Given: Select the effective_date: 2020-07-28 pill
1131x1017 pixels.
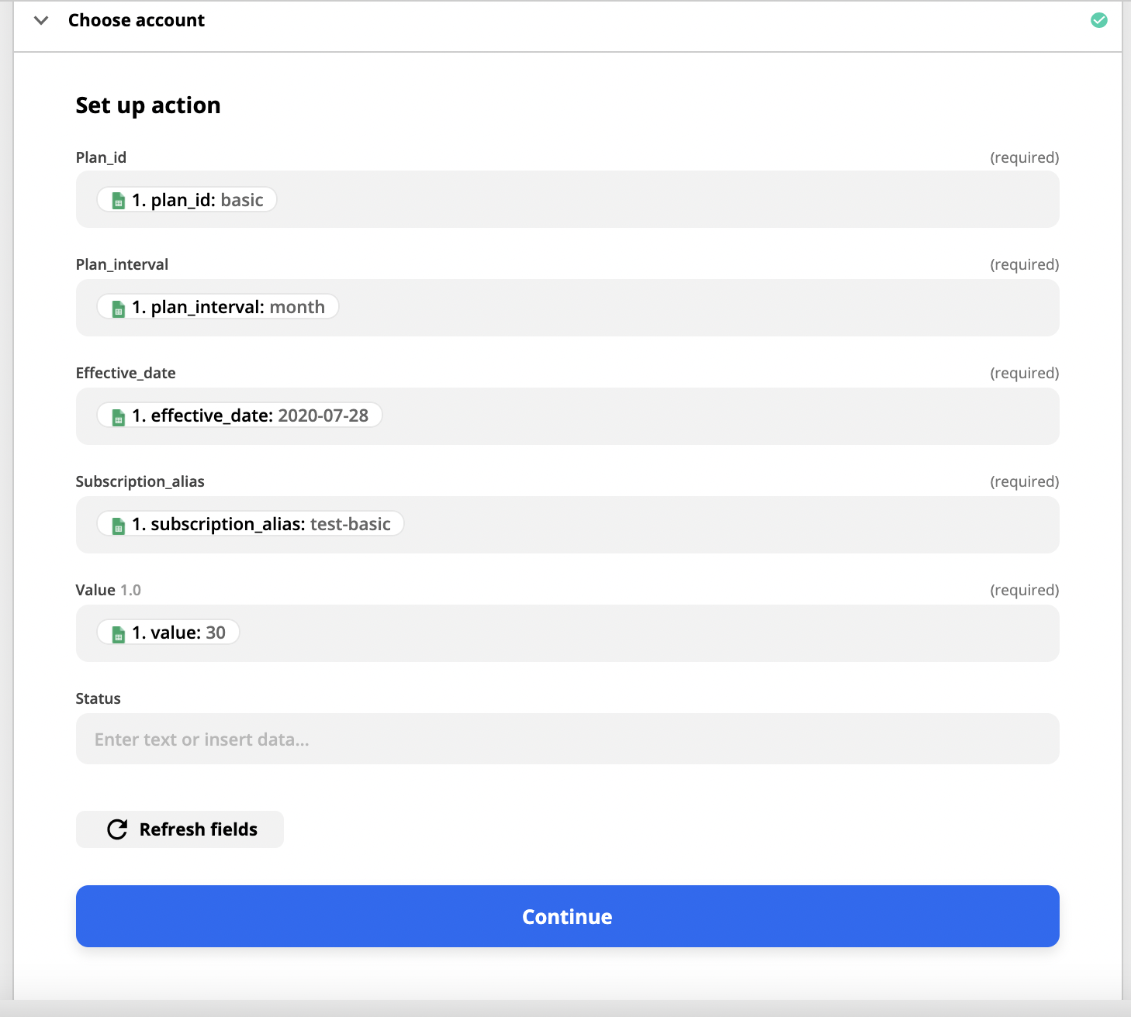Looking at the screenshot, I should pos(240,415).
